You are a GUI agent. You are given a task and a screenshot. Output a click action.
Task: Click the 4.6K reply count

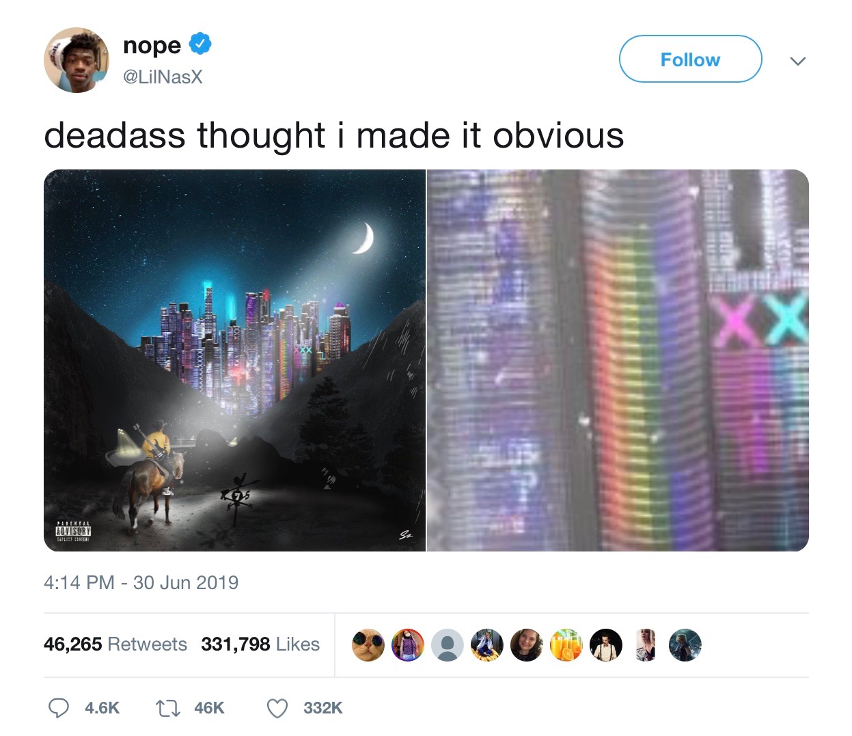point(102,708)
